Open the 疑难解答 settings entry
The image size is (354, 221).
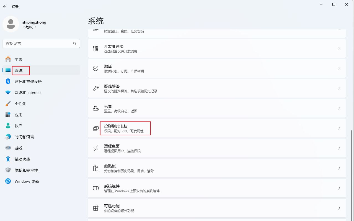217,88
